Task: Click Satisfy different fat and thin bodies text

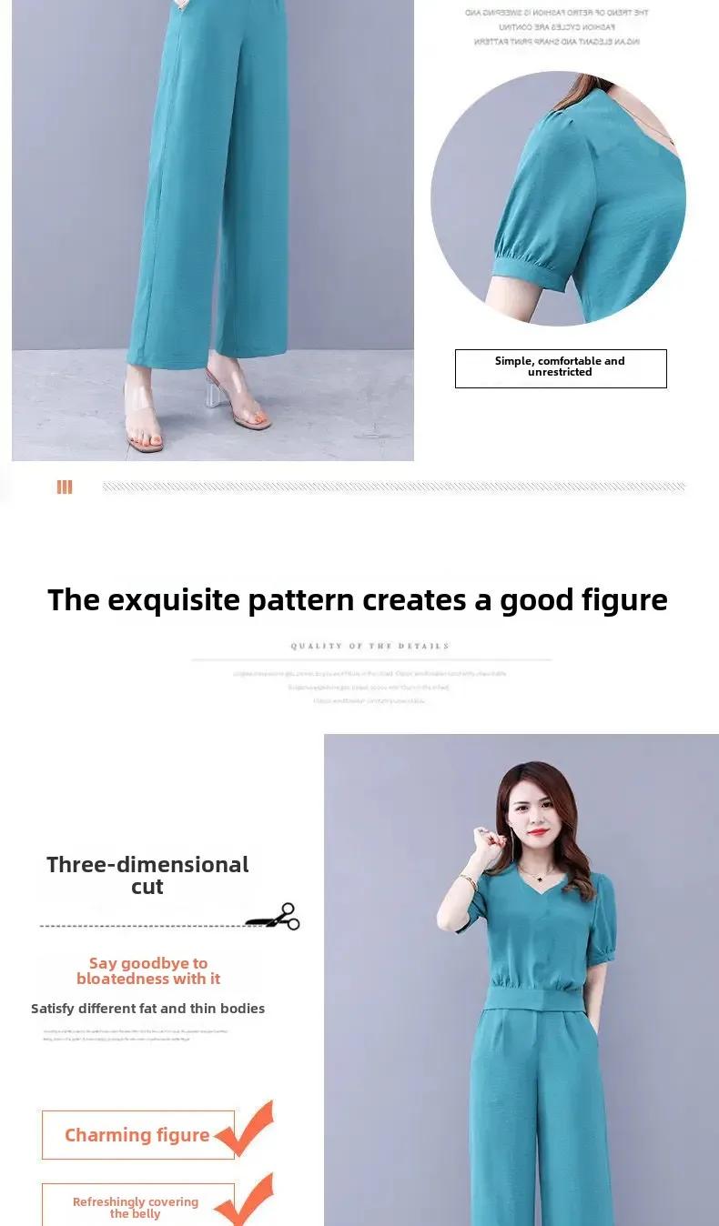Action: [148, 1008]
